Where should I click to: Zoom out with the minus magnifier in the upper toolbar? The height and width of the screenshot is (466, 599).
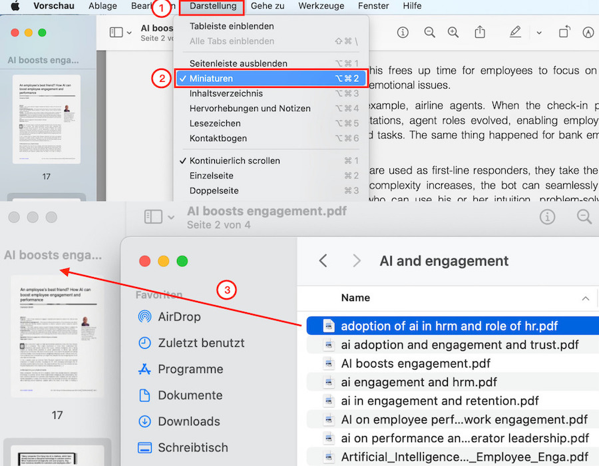tap(430, 33)
